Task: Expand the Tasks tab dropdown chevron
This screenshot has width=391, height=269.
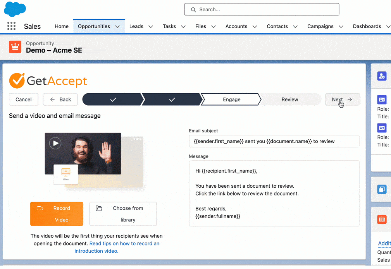Action: tap(183, 27)
